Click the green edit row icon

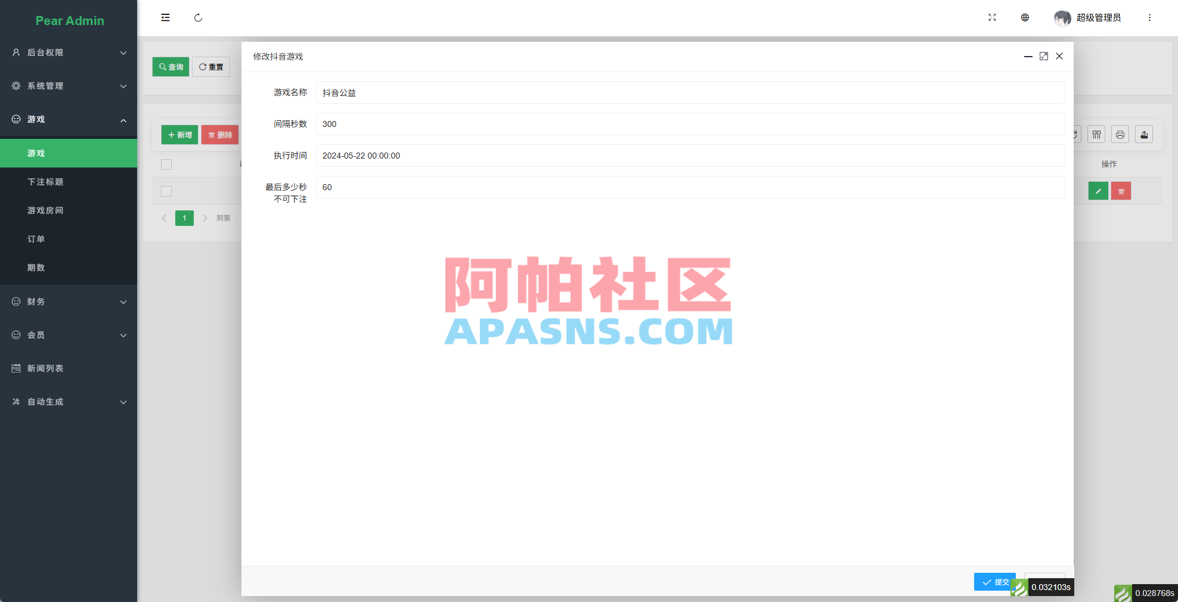pos(1098,191)
